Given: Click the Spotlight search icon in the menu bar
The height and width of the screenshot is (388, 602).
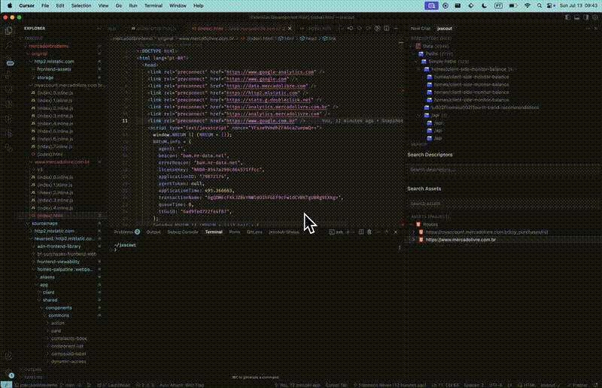Looking at the screenshot, I should [x=540, y=6].
